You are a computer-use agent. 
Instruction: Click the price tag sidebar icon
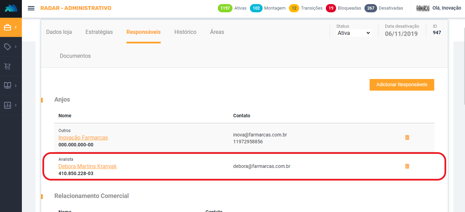8,47
